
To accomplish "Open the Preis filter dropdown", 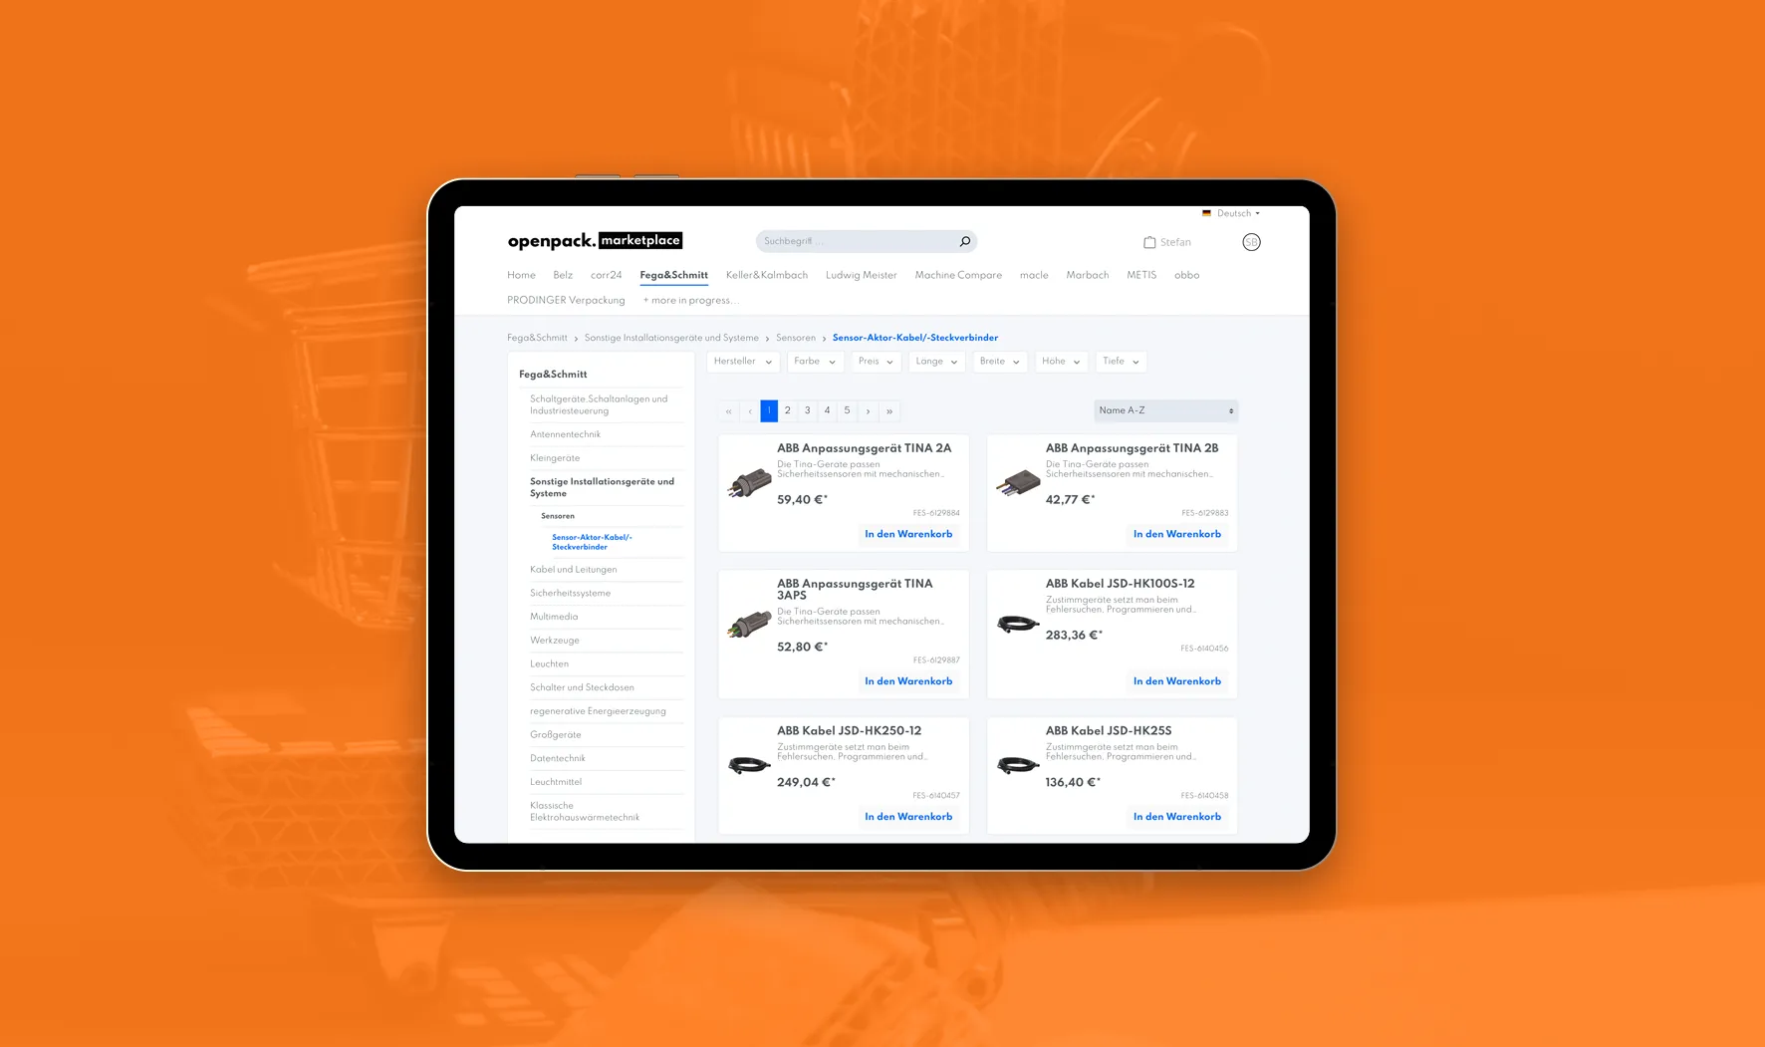I will [876, 362].
